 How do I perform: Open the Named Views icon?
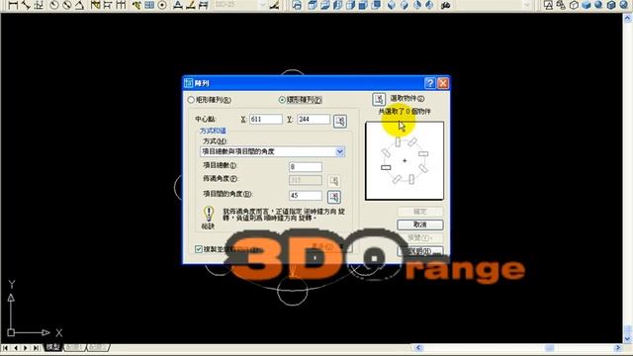[x=297, y=5]
